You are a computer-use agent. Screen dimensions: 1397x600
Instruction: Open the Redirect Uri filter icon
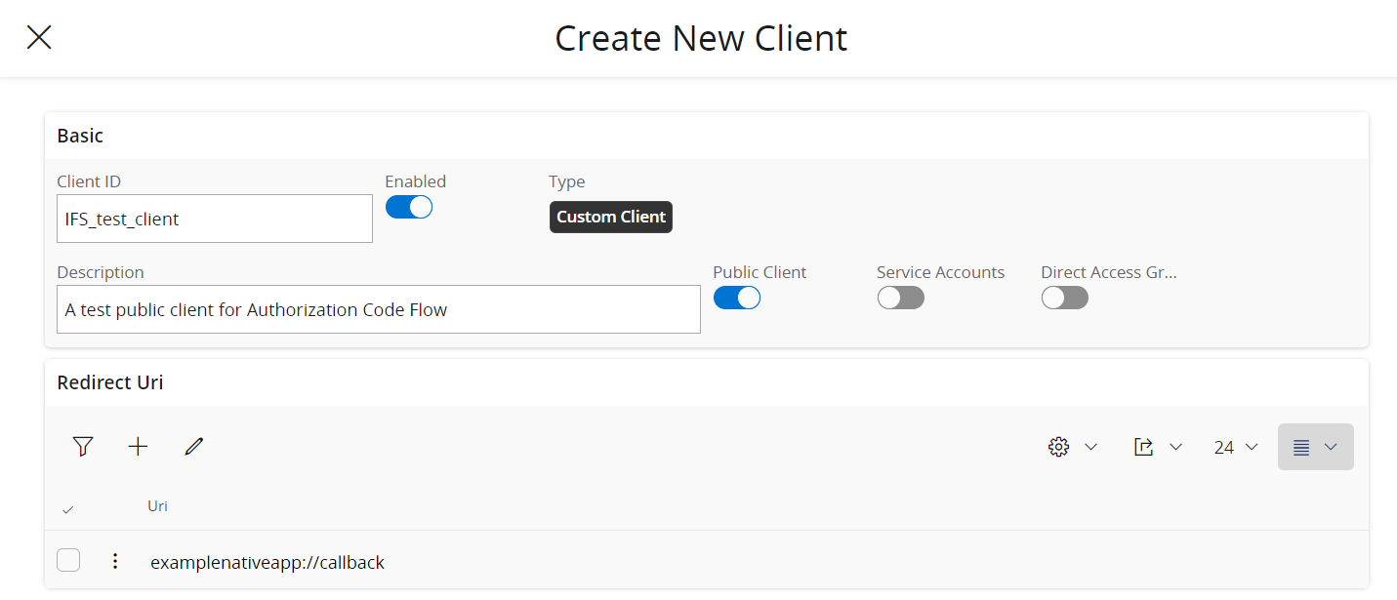click(x=83, y=447)
